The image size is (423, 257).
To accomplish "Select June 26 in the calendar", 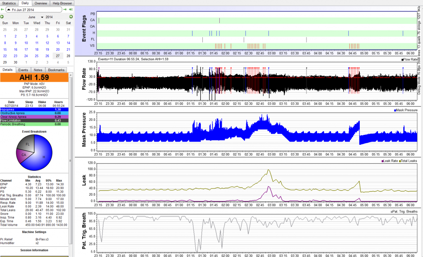I will coord(47,56).
